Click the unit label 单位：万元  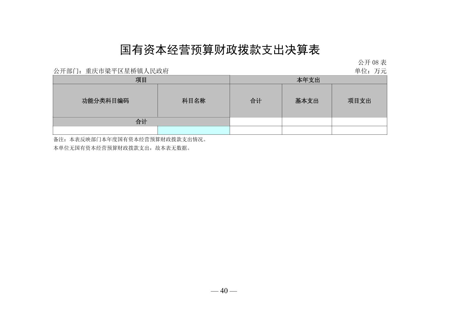tap(371, 71)
